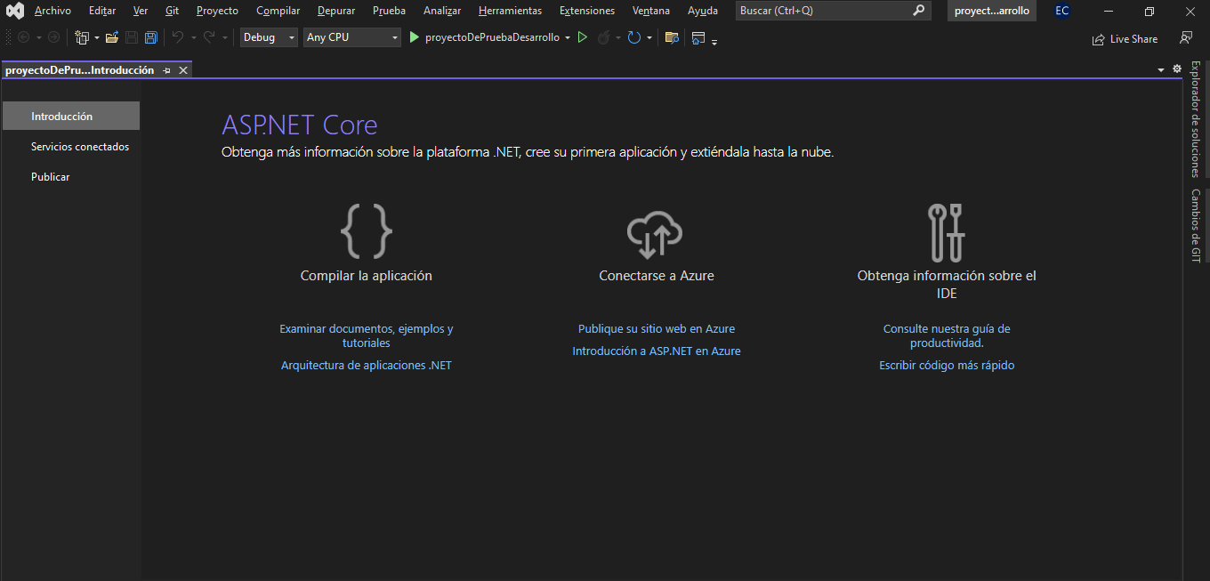Click the send feedback person icon
1210x581 pixels.
[x=1185, y=38]
